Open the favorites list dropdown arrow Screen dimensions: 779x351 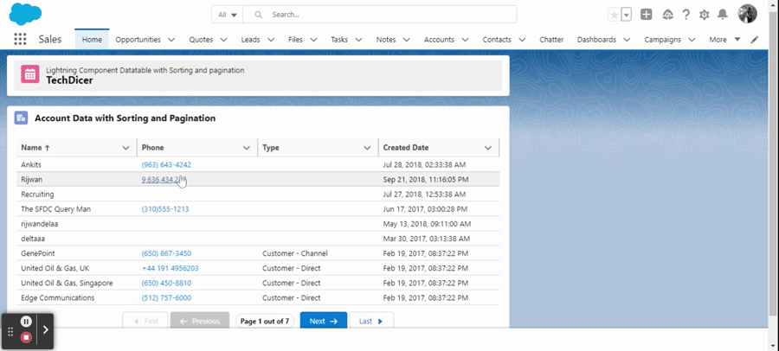coord(627,15)
